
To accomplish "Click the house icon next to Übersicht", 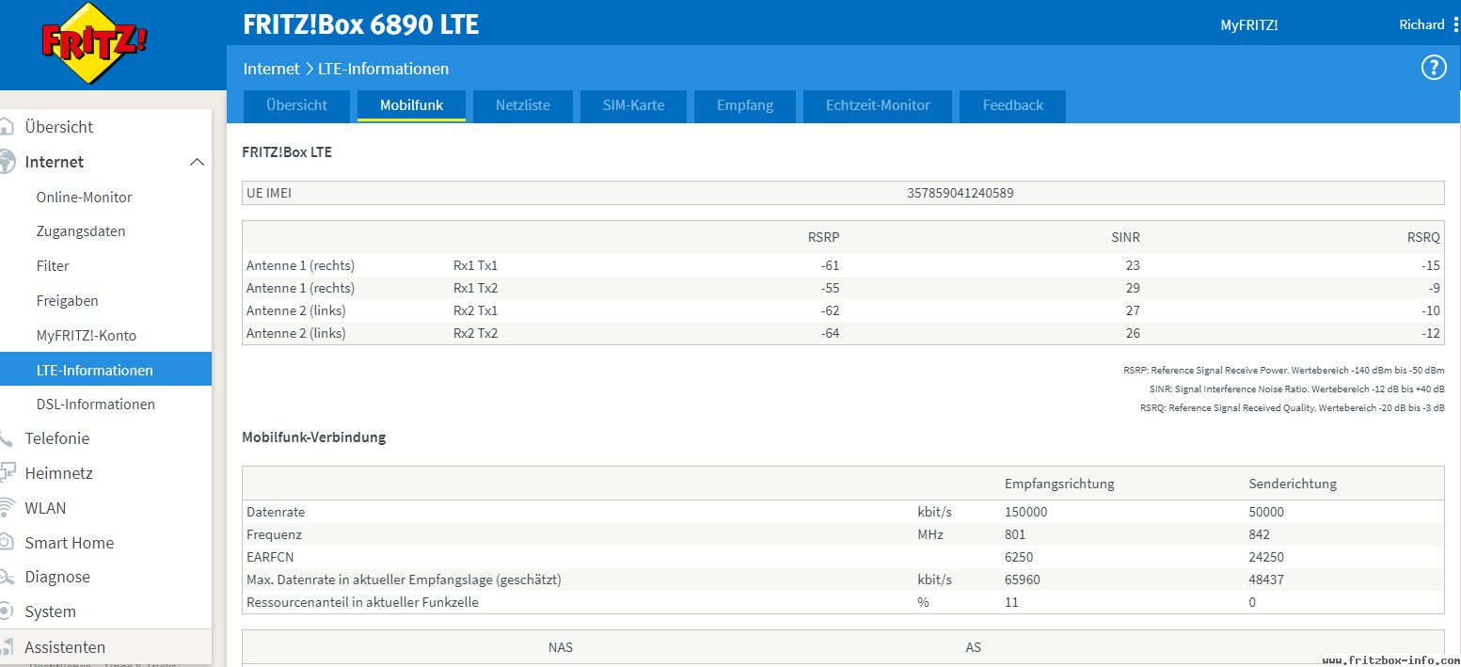I will click(6, 127).
